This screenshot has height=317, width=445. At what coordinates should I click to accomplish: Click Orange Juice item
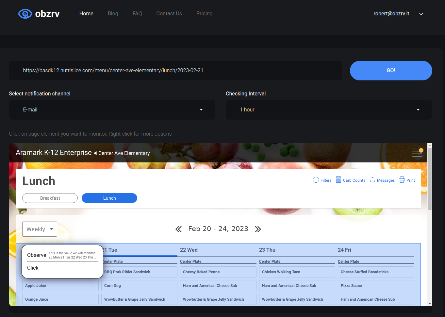coord(60,299)
